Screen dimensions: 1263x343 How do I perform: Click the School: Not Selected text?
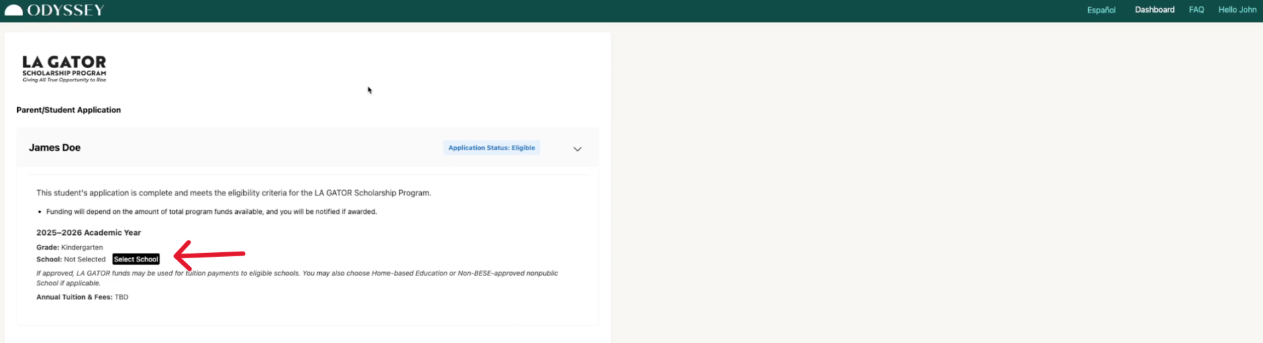click(x=71, y=259)
